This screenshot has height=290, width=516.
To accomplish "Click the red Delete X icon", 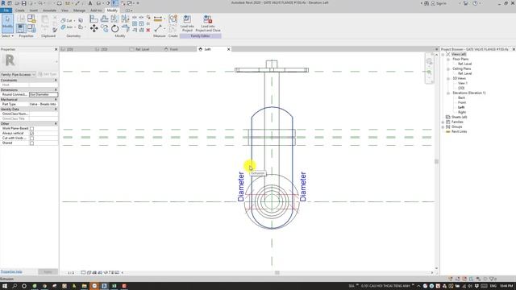I will pos(148,30).
